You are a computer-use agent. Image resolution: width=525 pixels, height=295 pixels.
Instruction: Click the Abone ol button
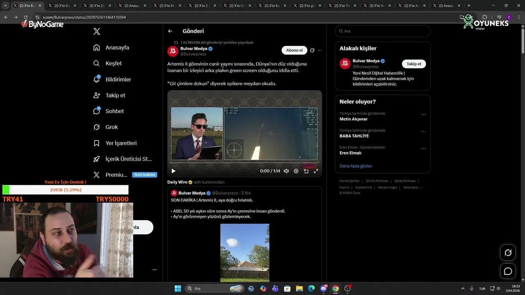click(x=294, y=50)
